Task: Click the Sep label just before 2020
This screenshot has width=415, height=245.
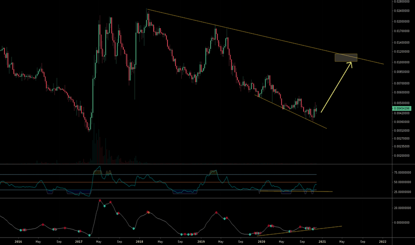Action: click(x=240, y=241)
